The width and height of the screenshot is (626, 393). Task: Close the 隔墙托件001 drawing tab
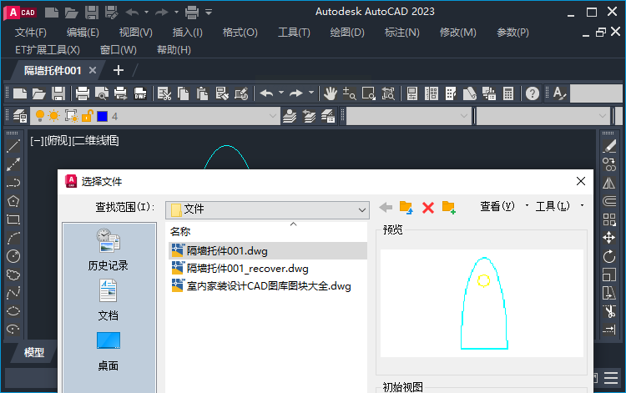pos(93,71)
